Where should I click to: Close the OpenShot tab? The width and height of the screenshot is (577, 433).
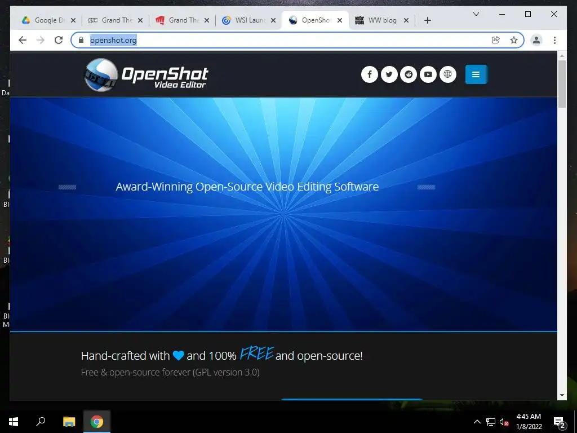tap(340, 20)
